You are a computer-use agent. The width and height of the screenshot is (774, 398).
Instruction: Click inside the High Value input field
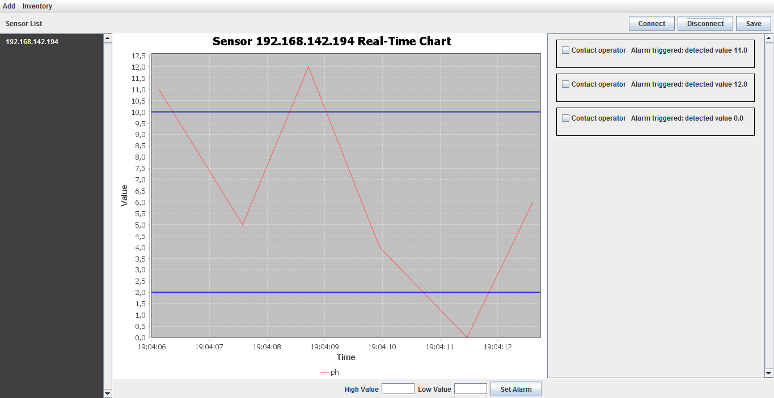(x=397, y=388)
